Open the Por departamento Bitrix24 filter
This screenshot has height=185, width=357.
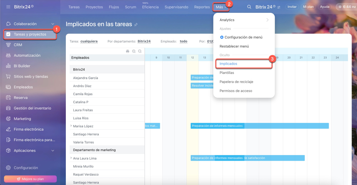(144, 41)
